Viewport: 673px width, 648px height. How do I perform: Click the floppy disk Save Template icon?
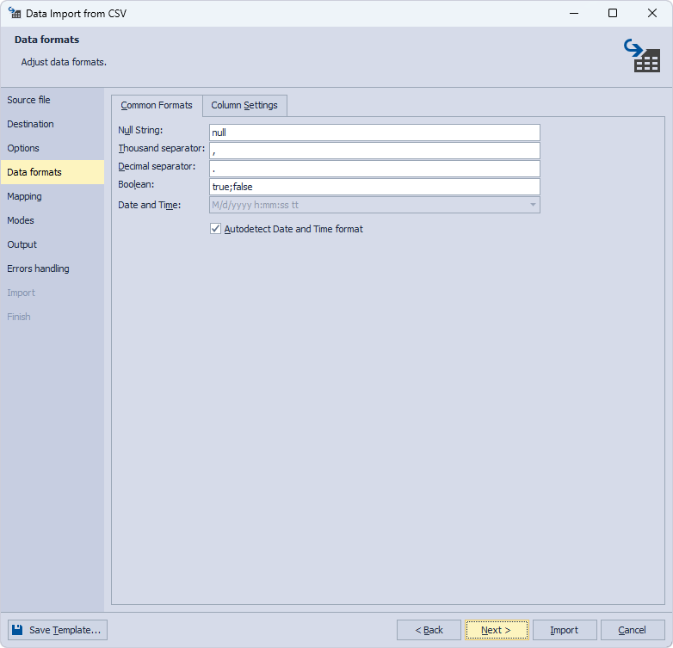click(x=17, y=630)
